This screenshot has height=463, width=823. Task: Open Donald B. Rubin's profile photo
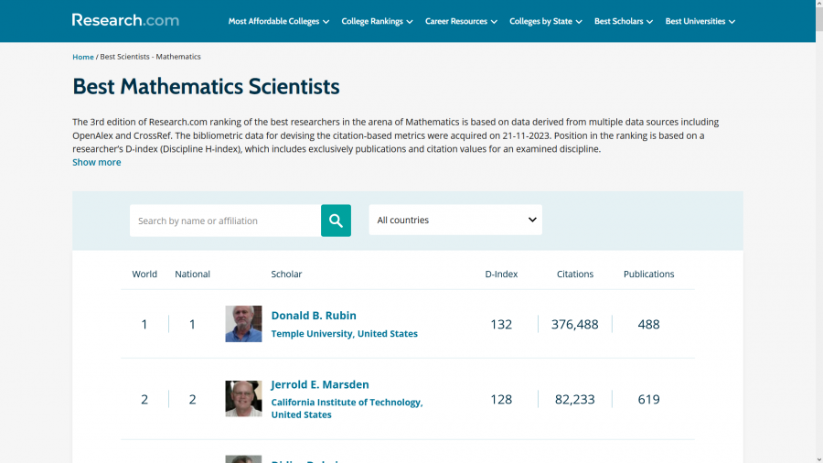click(243, 324)
